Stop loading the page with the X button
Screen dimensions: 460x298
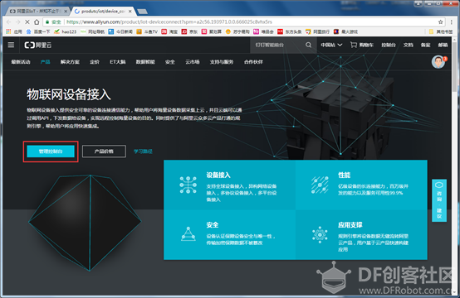point(27,22)
